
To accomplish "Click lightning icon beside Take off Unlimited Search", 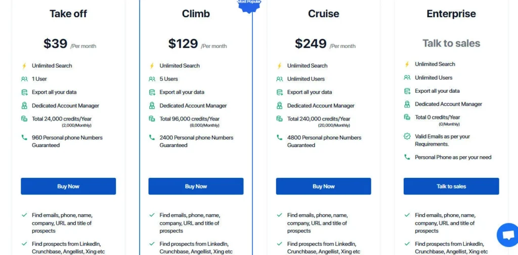I will (24, 66).
